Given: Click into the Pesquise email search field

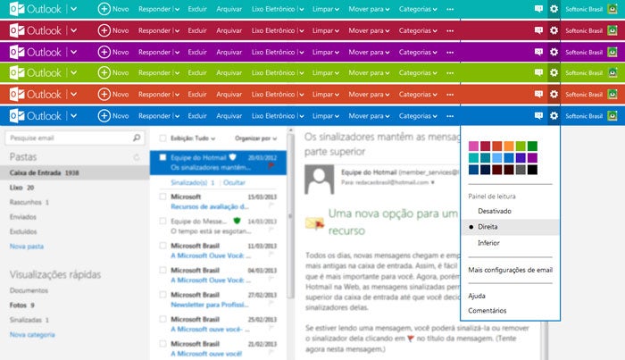Looking at the screenshot, I should tap(67, 138).
